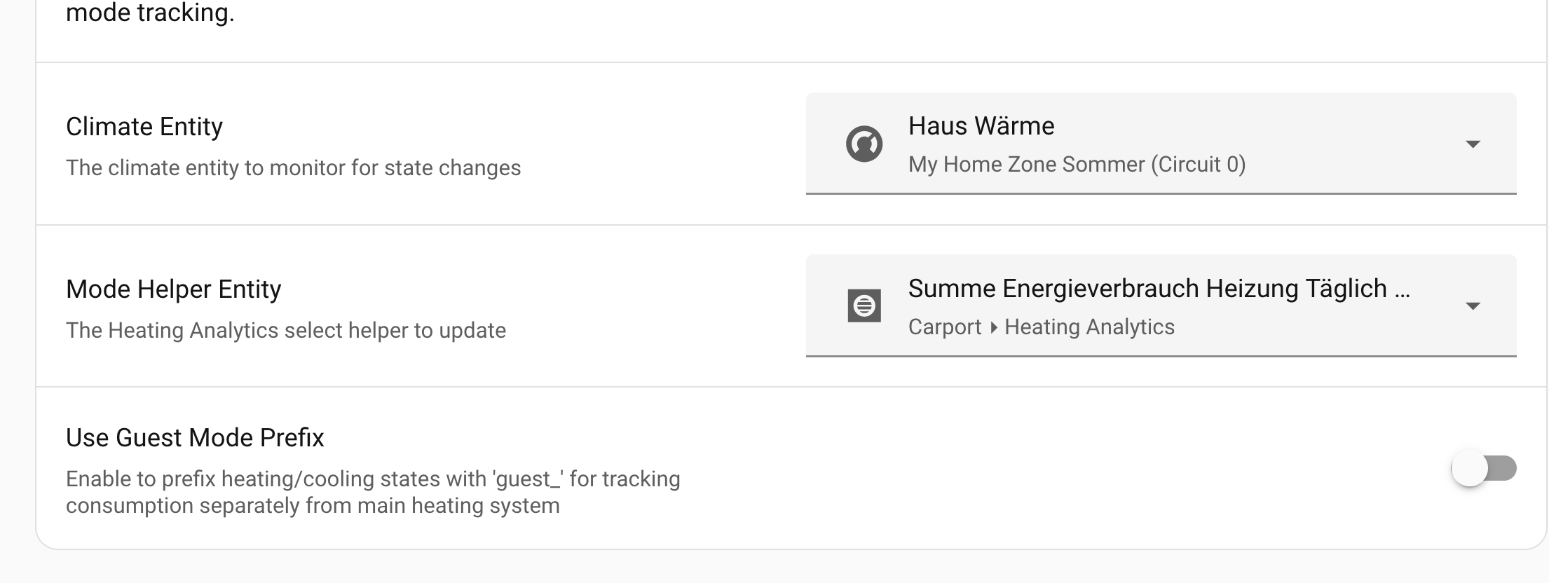Click the My Home Zone Sommer subtitle
1549x583 pixels.
click(1027, 165)
